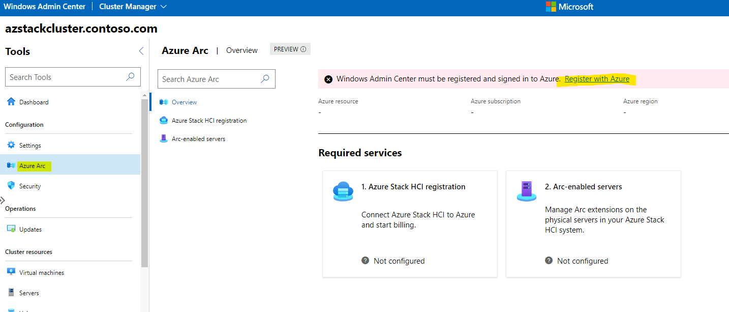The width and height of the screenshot is (729, 312).
Task: Click the Arc-enabled servers menu icon
Action: point(164,138)
